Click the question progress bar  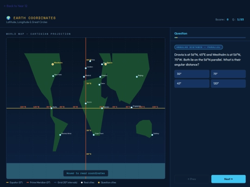(x=210, y=38)
